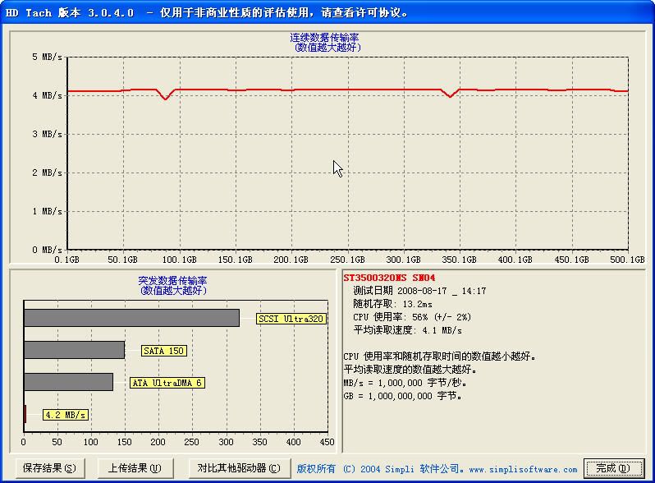Click the gray SCSI Ultra320 bar
This screenshot has height=483, width=655.
point(131,318)
